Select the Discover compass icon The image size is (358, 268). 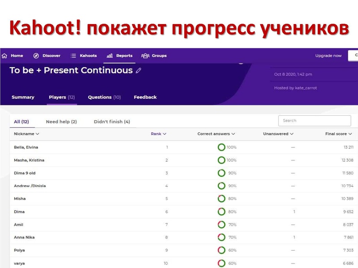[x=36, y=55]
